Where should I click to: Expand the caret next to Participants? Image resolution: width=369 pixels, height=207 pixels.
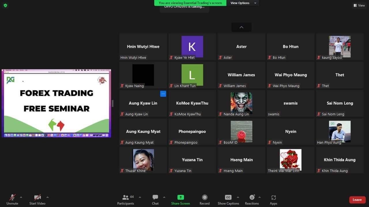(x=140, y=197)
